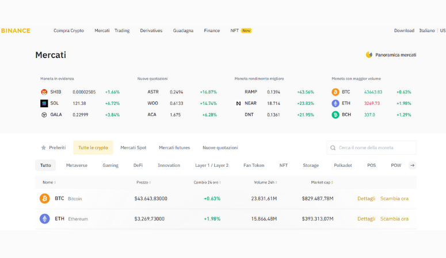The height and width of the screenshot is (258, 446).
Task: Switch to Mercati Spot tab
Action: click(133, 147)
